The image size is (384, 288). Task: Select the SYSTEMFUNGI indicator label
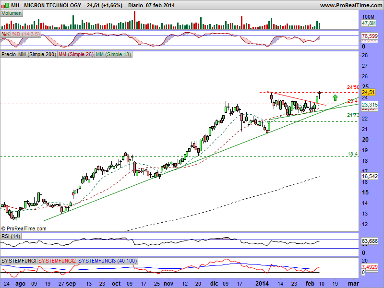(19, 261)
